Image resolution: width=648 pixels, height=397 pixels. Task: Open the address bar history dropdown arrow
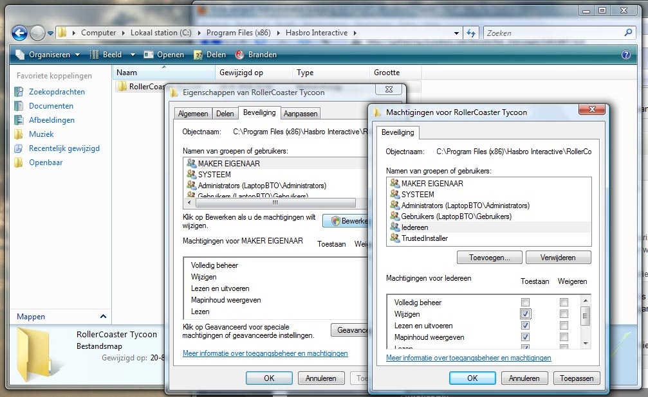tap(456, 33)
